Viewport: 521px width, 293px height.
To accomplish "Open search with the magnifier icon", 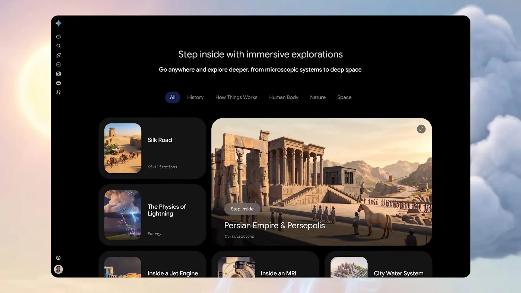I will point(58,46).
